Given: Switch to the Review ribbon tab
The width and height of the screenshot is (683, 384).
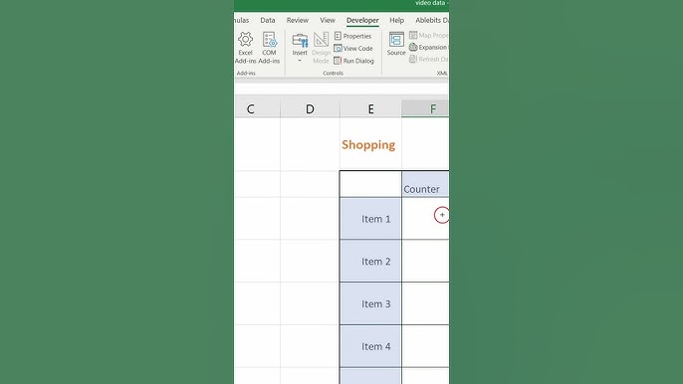Looking at the screenshot, I should (x=298, y=20).
